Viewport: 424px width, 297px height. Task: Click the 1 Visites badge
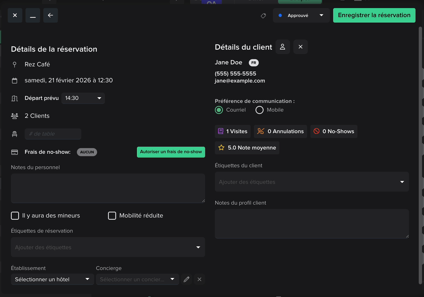tap(233, 131)
